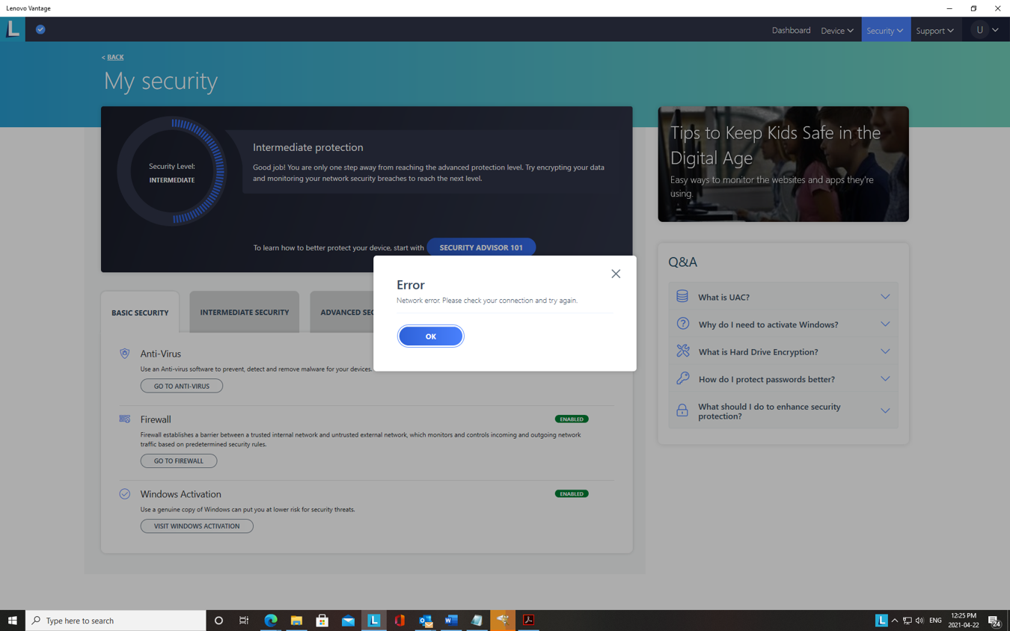Select the BASIC SECURITY tab
The height and width of the screenshot is (631, 1010).
click(140, 313)
